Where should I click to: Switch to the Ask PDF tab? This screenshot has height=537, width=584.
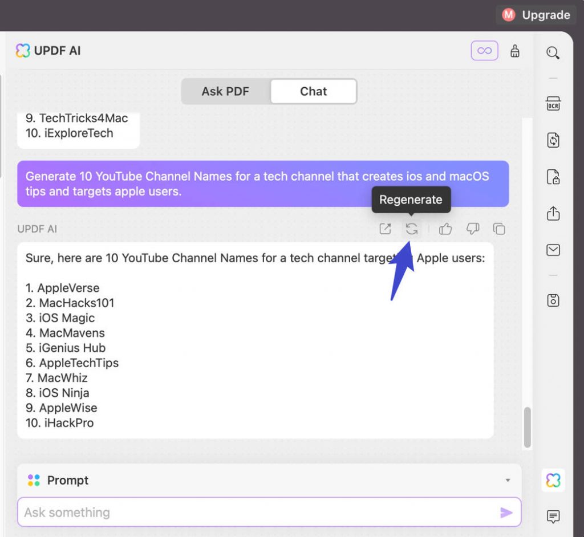click(225, 91)
